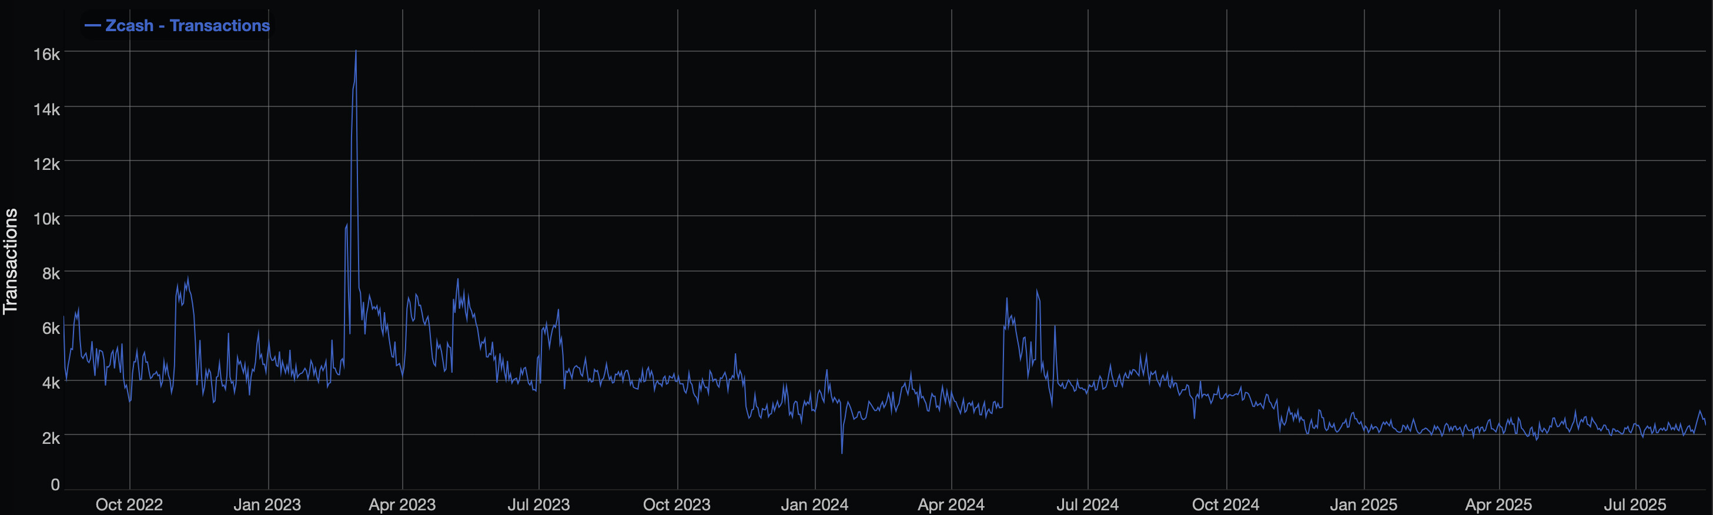
Task: Click the lowest dip after Jan 2024
Action: click(x=842, y=454)
